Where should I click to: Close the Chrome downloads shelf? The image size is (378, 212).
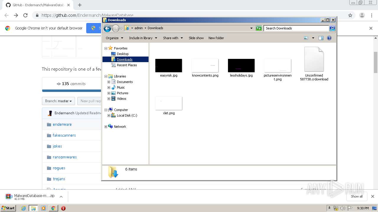tap(373, 196)
